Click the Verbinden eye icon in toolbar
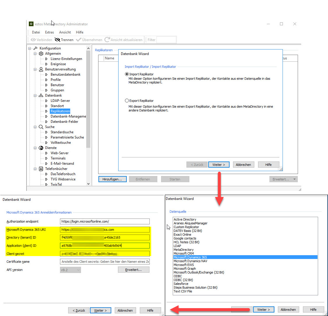The height and width of the screenshot is (316, 328). 33,40
